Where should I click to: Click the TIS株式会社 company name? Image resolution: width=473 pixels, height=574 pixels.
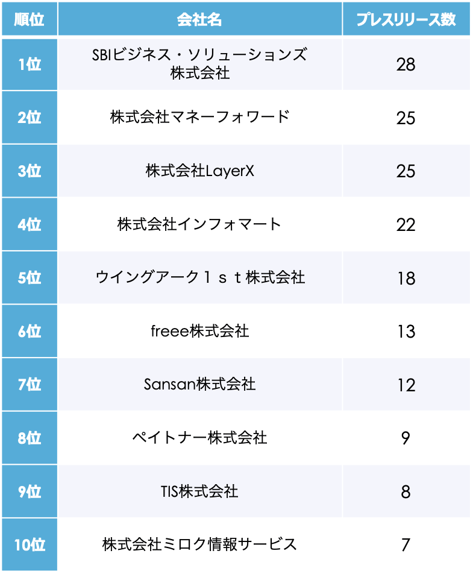(199, 491)
